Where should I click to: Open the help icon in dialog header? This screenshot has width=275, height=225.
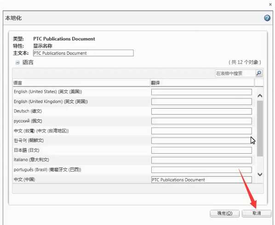(267, 18)
